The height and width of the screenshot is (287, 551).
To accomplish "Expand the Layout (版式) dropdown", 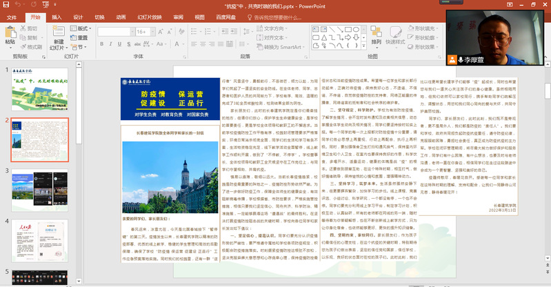I will click(x=81, y=28).
